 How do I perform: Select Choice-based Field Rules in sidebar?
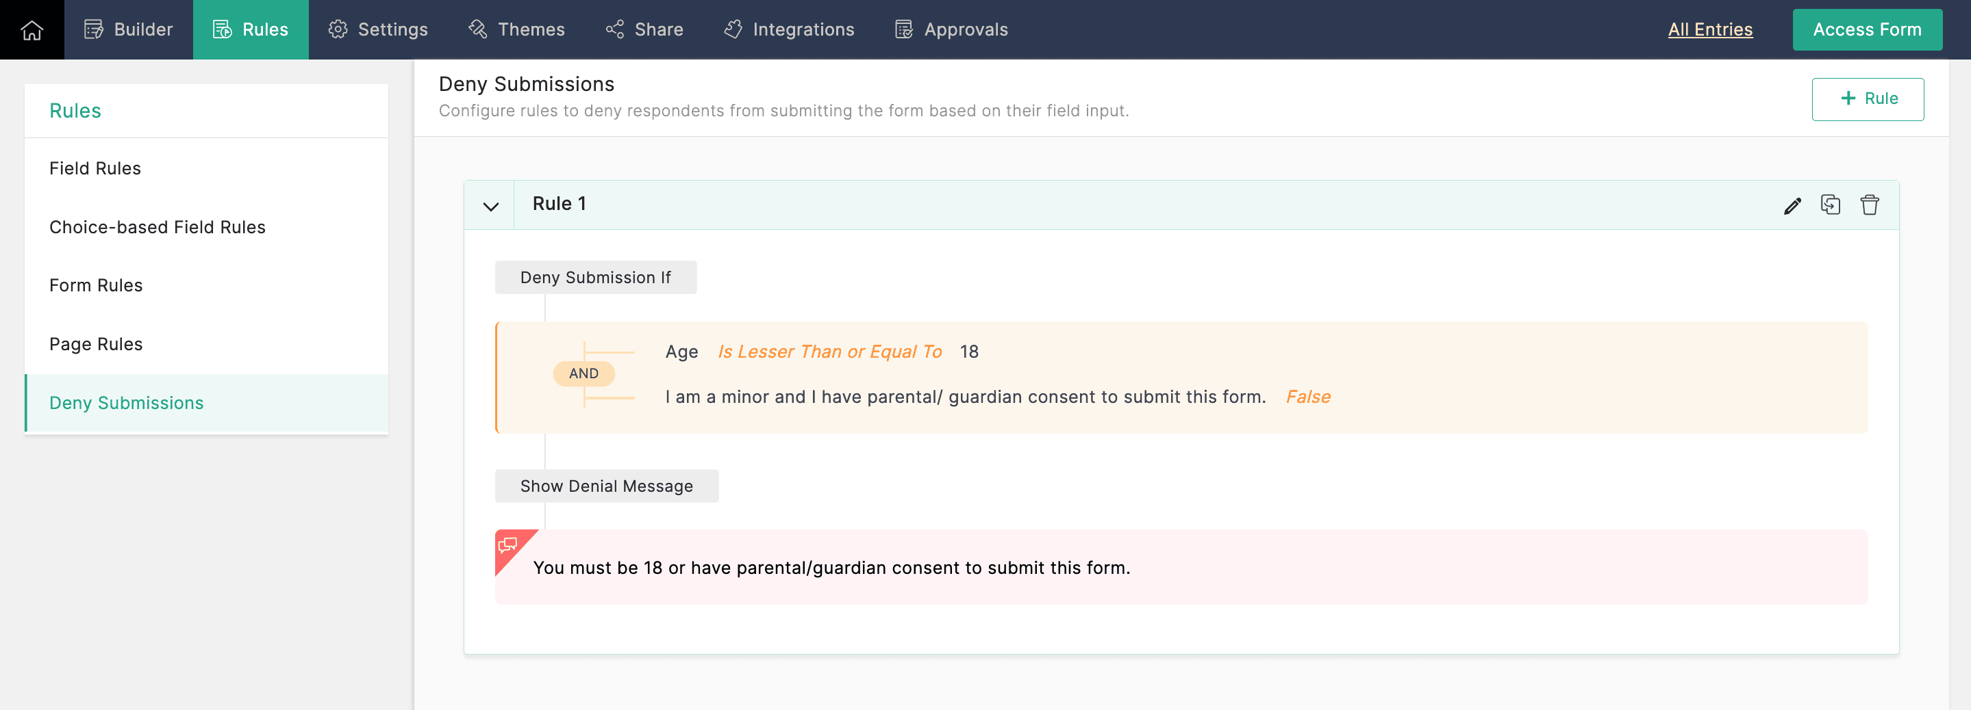coord(157,227)
